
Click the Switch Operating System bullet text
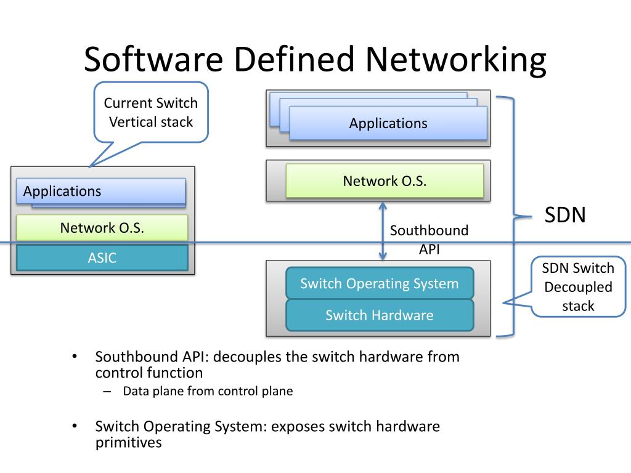[x=267, y=434]
